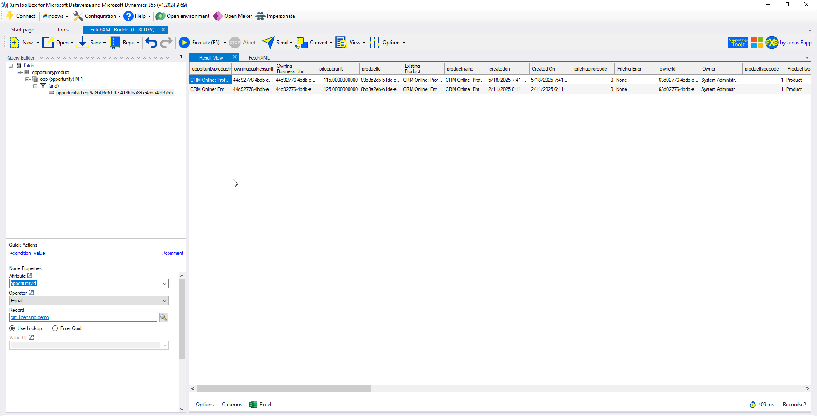817x416 pixels.
Task: Collapse the fetch tree node
Action: [x=11, y=66]
